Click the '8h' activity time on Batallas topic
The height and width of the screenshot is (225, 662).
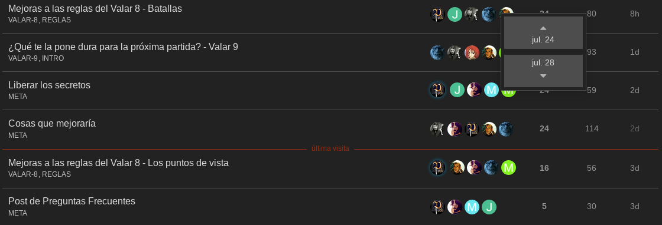click(x=635, y=14)
